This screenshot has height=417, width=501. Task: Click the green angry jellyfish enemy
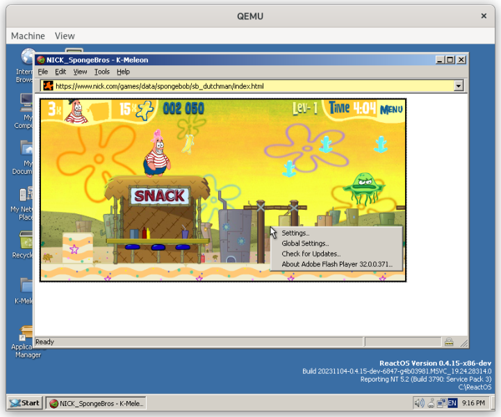click(363, 188)
